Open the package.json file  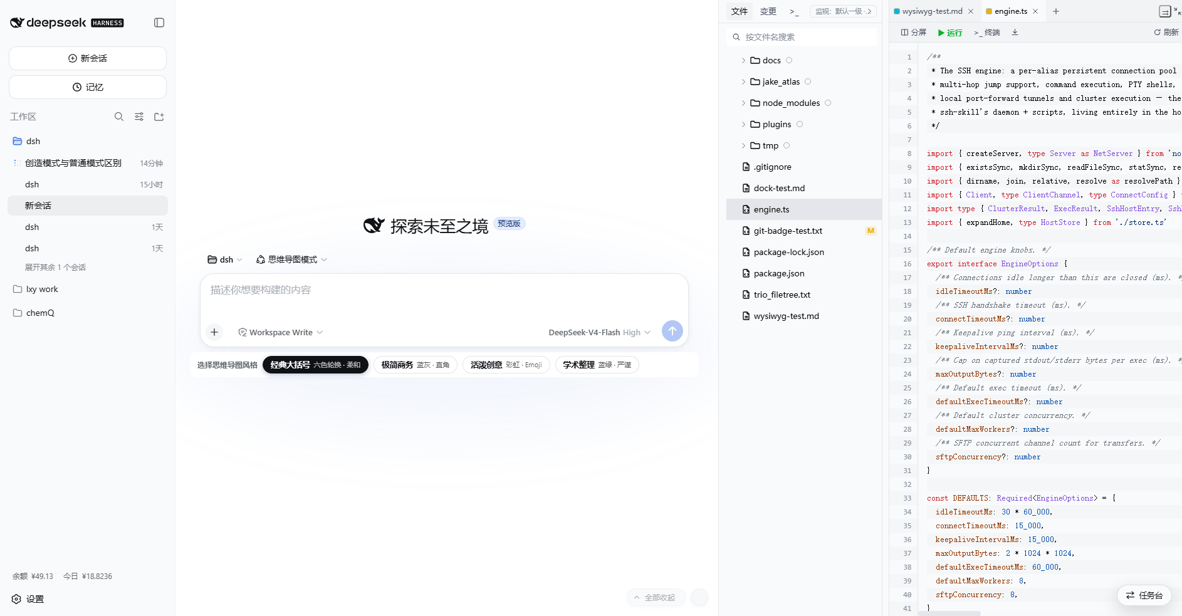pyautogui.click(x=804, y=273)
